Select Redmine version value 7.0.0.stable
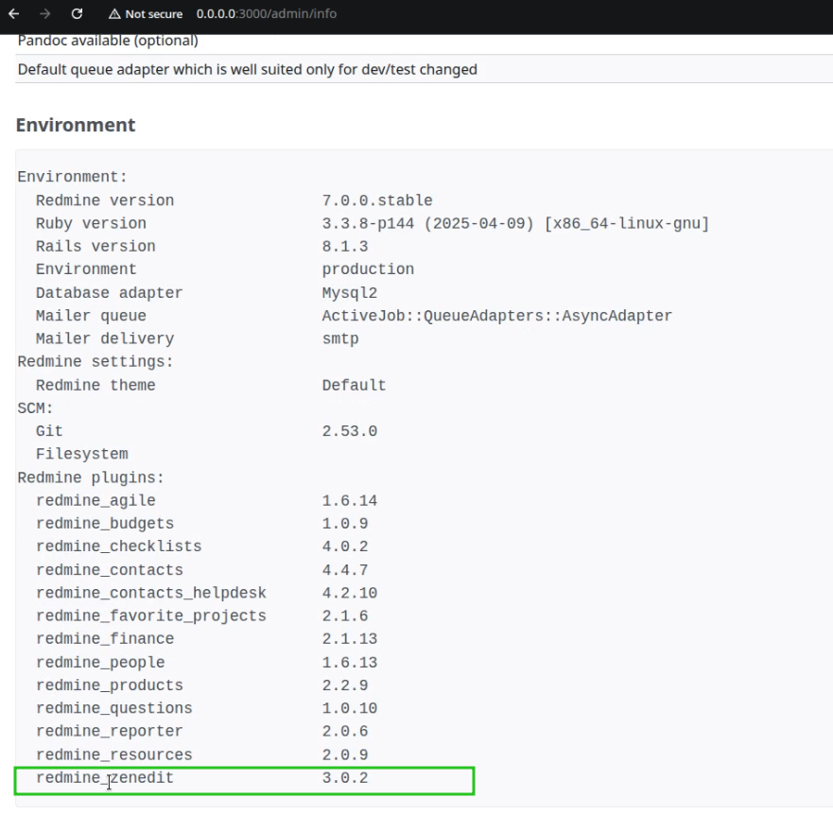Screen dimensions: 833x815 click(377, 200)
